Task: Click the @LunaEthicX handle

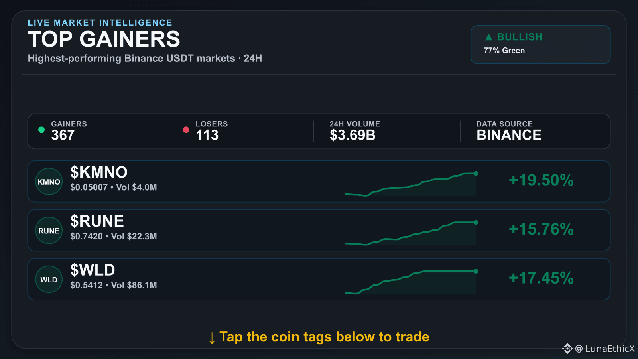Action: click(x=605, y=349)
